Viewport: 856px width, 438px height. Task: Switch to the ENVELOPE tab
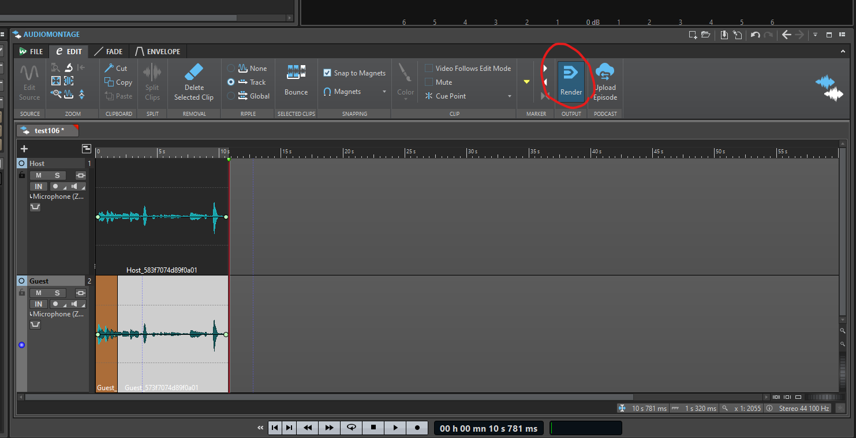pos(158,51)
